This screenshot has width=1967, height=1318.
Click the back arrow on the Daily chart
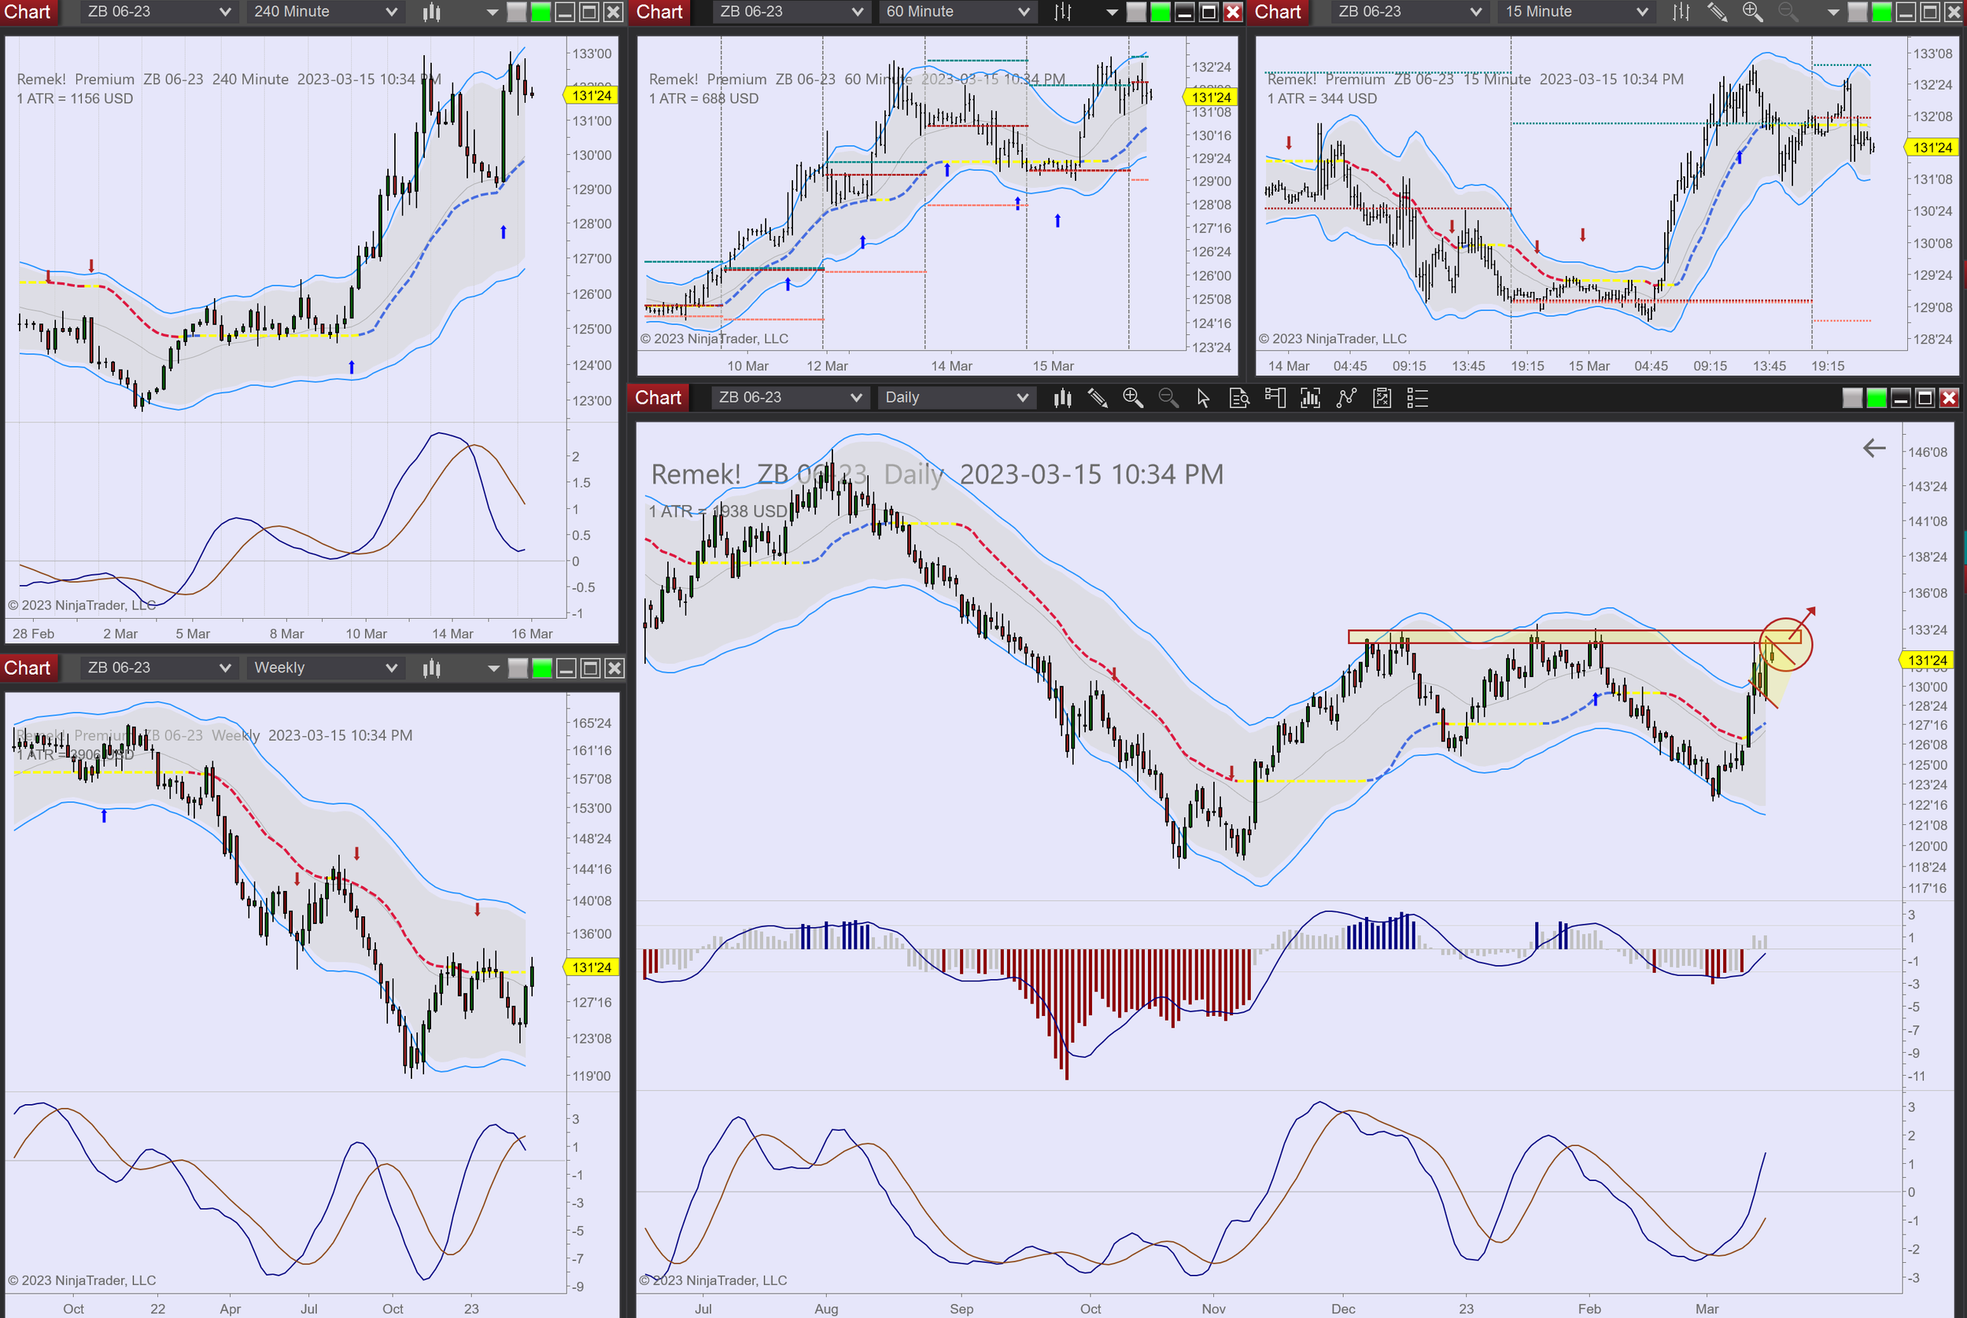(1873, 448)
